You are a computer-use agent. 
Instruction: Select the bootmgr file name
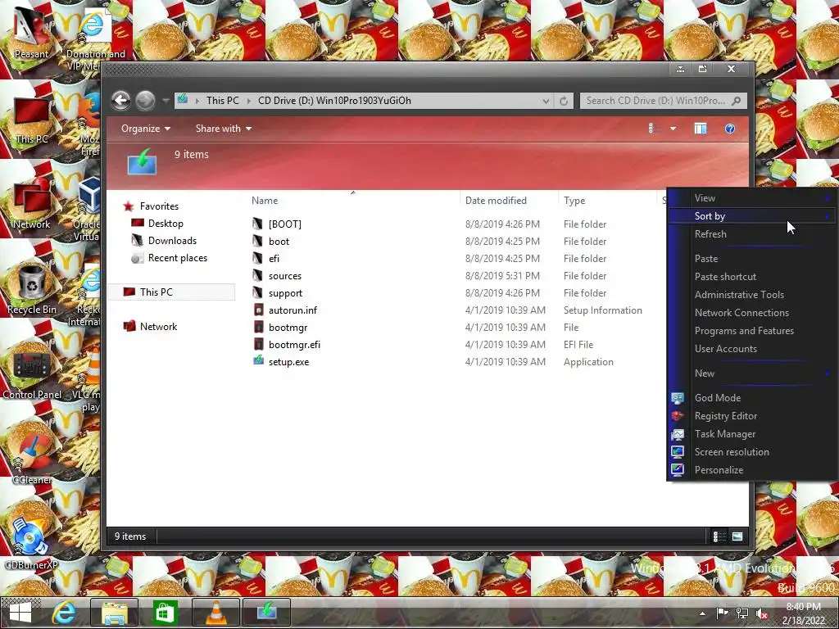(x=288, y=328)
